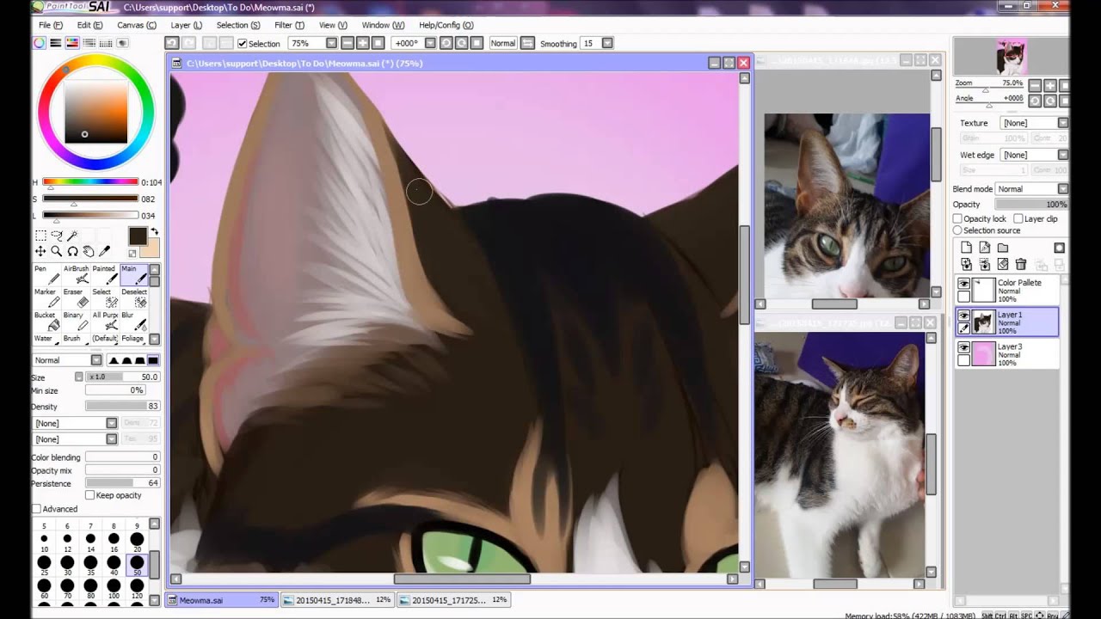Select the Painted brush tool
1101x619 pixels.
click(104, 274)
